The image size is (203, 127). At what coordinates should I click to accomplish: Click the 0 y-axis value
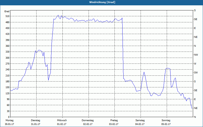coord(9,117)
